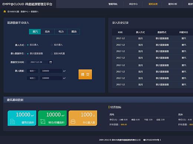Click the EMPP@CLOUD platform logo title
The width and height of the screenshot is (193, 144).
click(x=27, y=4)
